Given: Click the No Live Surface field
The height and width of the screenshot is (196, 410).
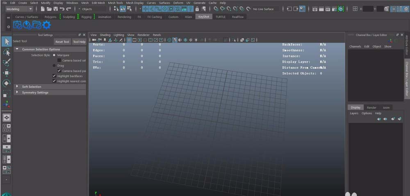Looking at the screenshot, I should [x=265, y=9].
